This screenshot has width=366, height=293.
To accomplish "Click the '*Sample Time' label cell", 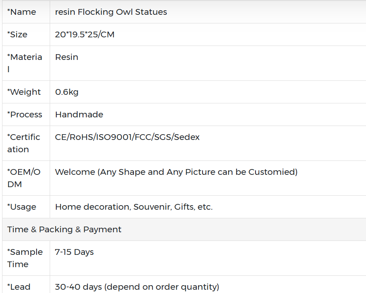I will [25, 258].
